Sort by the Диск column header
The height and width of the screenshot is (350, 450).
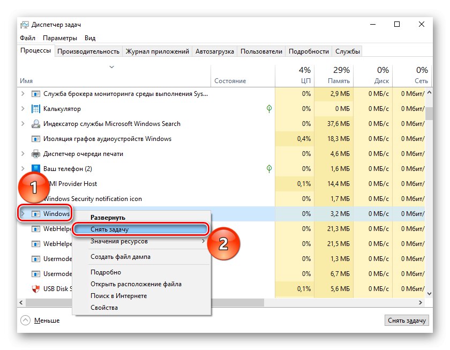(373, 75)
